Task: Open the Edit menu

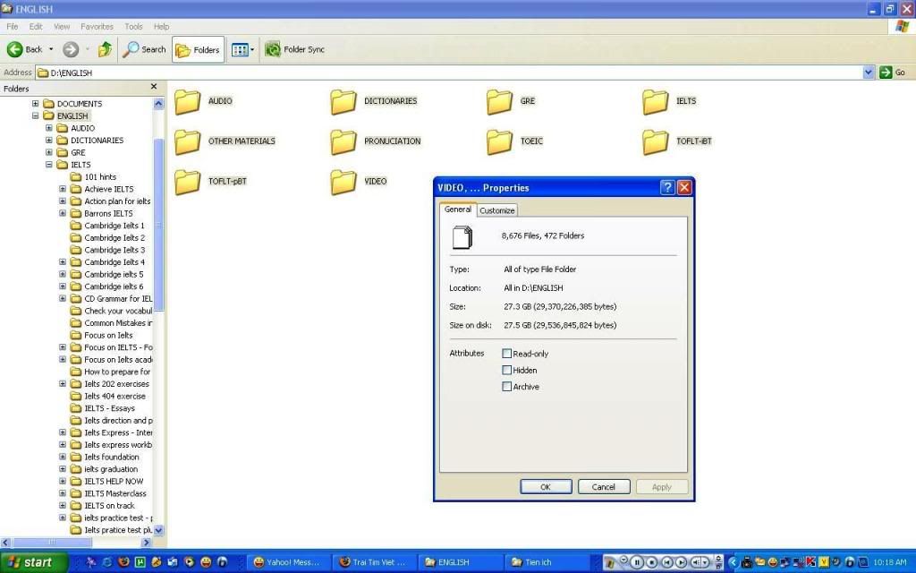Action: point(36,26)
